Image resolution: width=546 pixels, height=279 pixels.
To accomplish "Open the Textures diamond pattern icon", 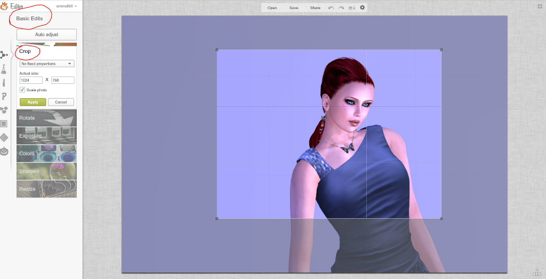I will [4, 137].
